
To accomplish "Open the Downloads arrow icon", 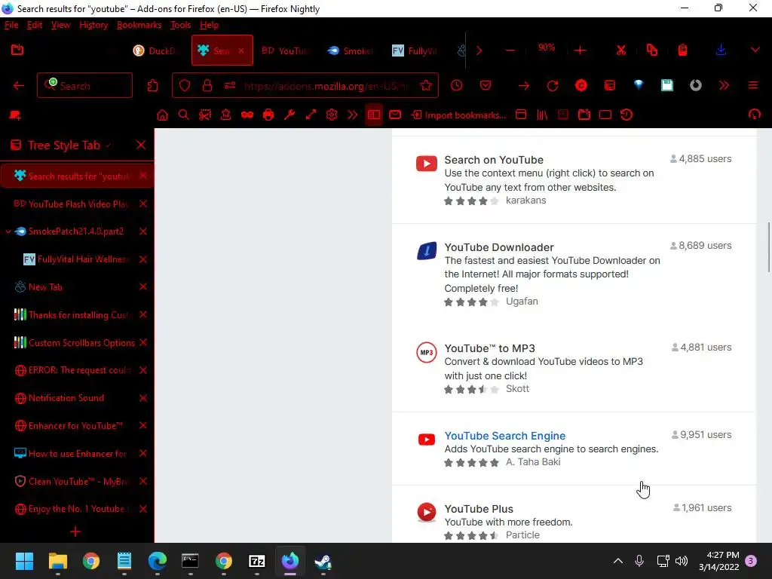I will click(721, 50).
